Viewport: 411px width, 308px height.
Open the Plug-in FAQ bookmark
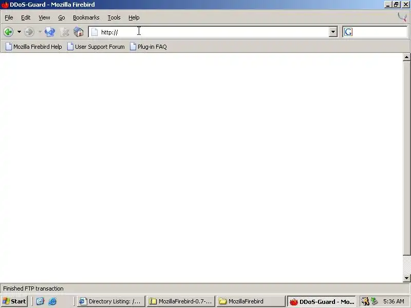148,47
